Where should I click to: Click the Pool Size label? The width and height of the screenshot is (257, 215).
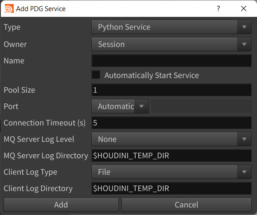[x=19, y=90]
